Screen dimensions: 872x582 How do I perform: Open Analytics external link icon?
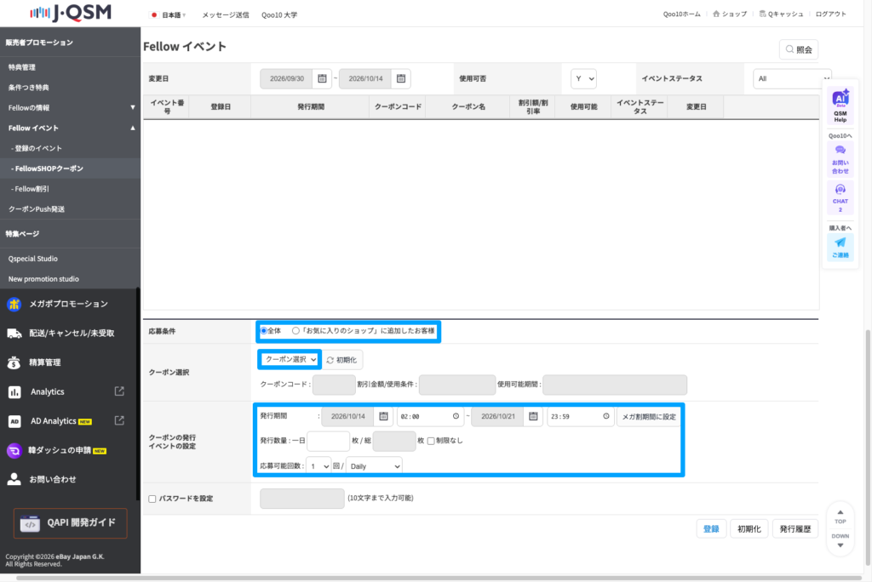tap(119, 391)
